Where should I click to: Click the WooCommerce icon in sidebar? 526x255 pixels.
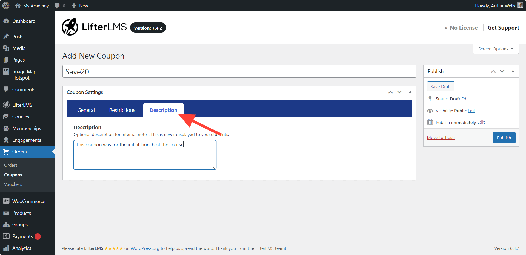point(6,201)
